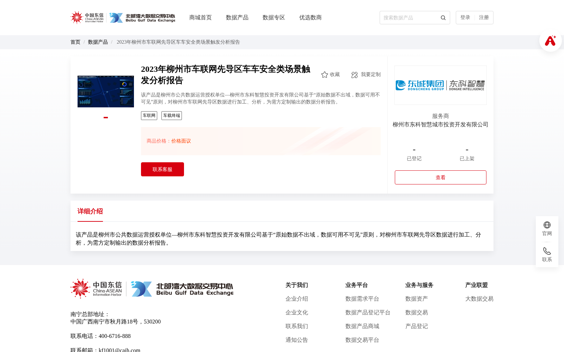The image size is (564, 352).
Task: Click the 东城集团 provider logo
Action: pyautogui.click(x=441, y=85)
